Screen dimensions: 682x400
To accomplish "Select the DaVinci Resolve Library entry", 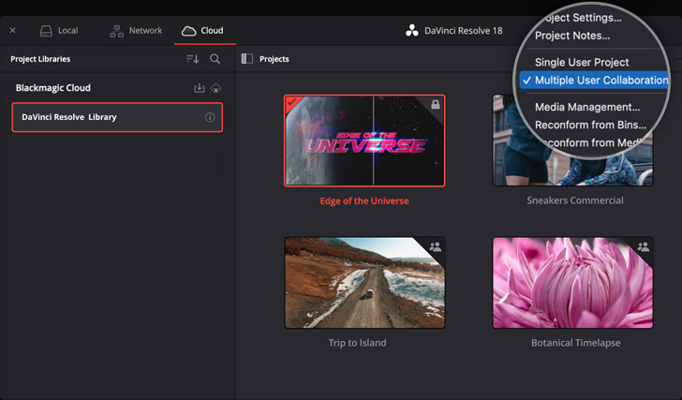I will [x=103, y=117].
